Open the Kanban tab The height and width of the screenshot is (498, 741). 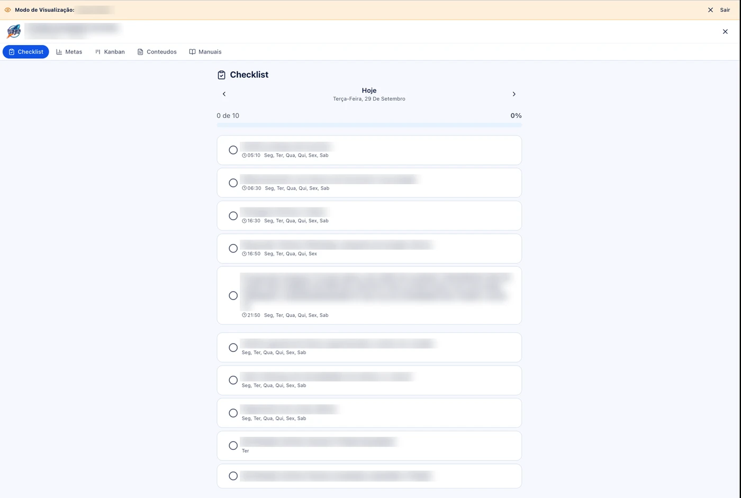(x=110, y=52)
